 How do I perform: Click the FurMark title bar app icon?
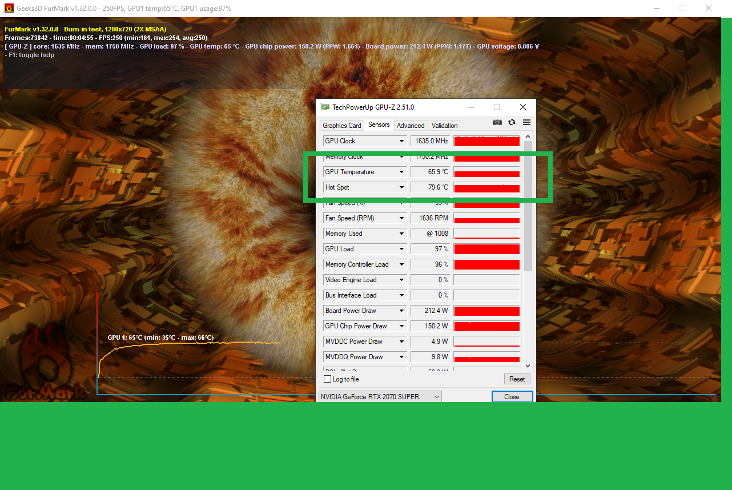(x=9, y=9)
